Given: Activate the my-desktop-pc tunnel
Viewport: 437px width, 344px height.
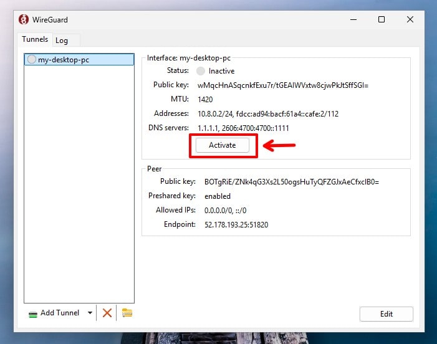Looking at the screenshot, I should pos(223,145).
